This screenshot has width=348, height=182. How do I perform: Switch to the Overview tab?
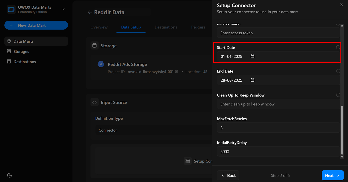[x=99, y=27]
